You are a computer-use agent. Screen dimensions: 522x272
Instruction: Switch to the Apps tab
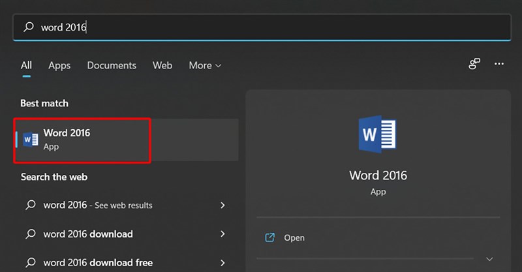pos(59,65)
